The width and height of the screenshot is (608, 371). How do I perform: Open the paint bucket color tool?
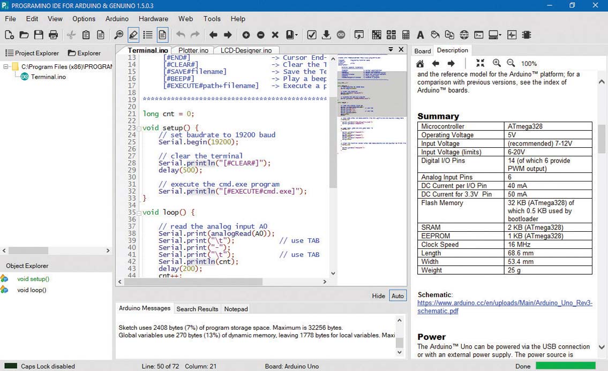[435, 35]
